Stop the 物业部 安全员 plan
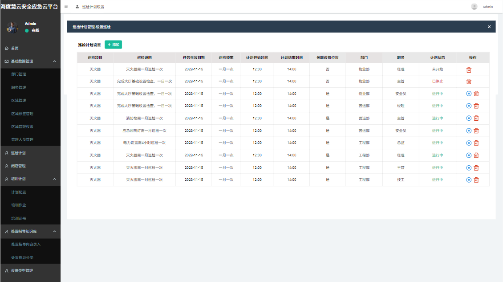The width and height of the screenshot is (503, 282). [468, 94]
